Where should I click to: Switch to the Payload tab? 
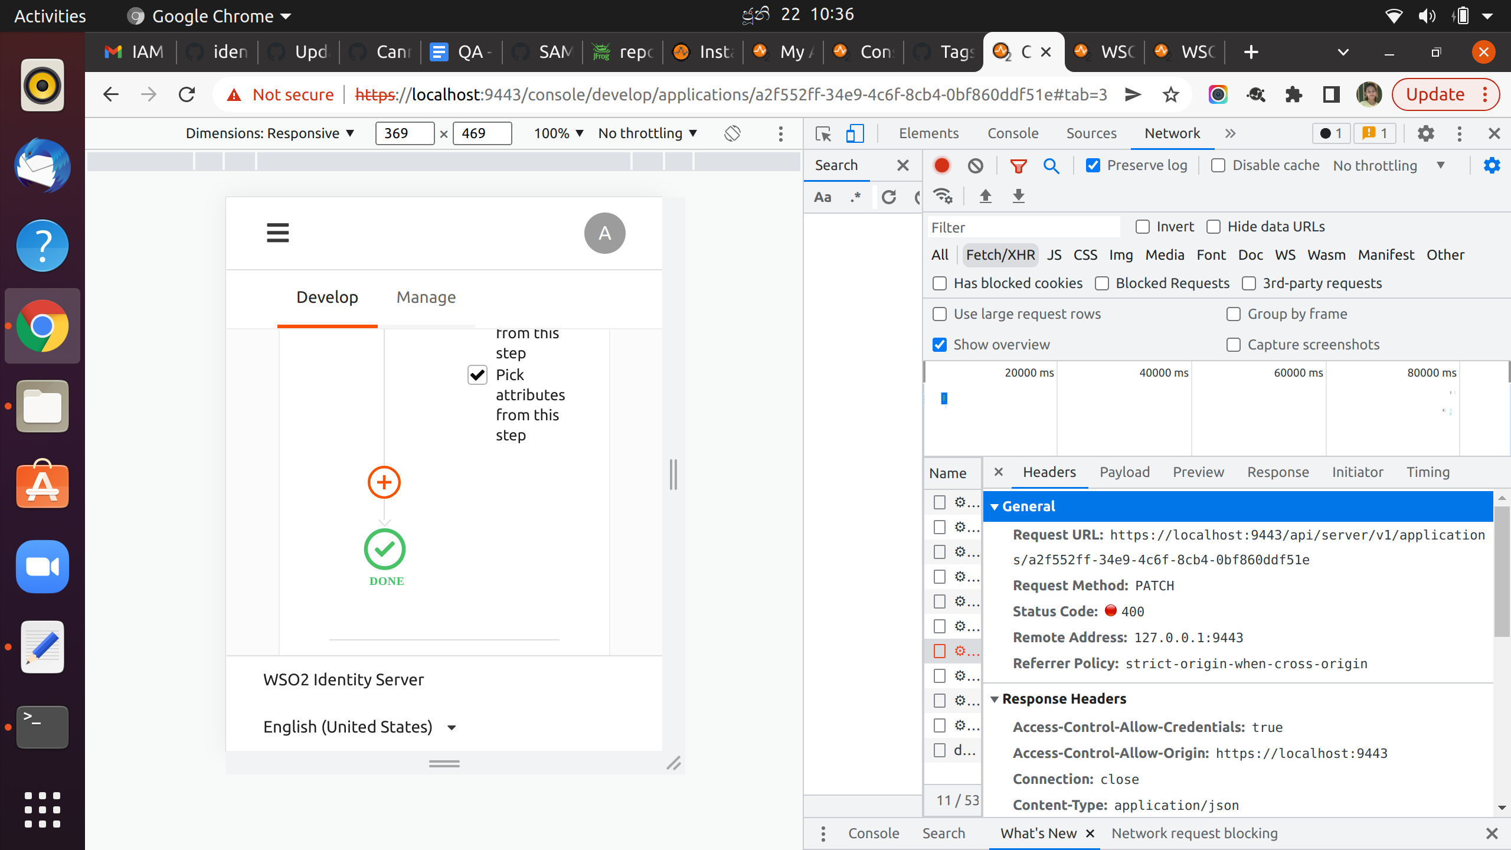pyautogui.click(x=1124, y=472)
